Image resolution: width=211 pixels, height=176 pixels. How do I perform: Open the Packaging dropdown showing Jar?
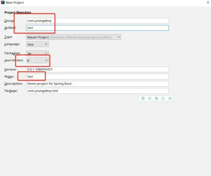tap(37, 53)
